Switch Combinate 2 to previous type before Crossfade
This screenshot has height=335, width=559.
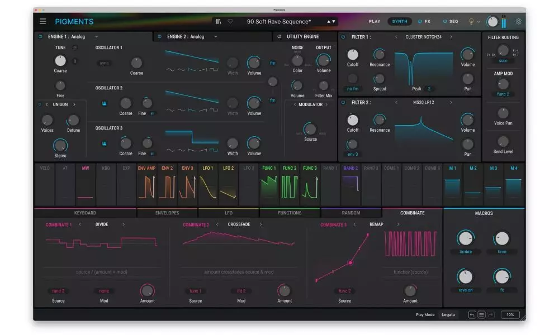click(x=217, y=224)
